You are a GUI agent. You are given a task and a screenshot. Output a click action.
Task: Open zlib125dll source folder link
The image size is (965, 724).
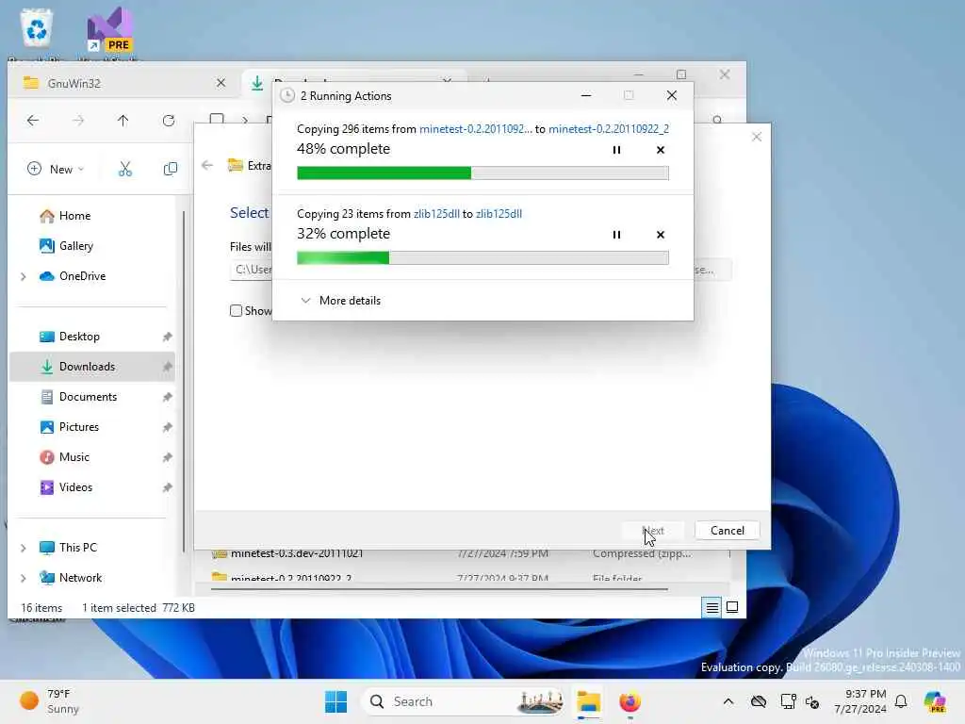coord(436,214)
